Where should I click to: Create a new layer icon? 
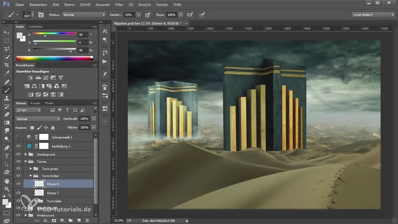click(79, 220)
